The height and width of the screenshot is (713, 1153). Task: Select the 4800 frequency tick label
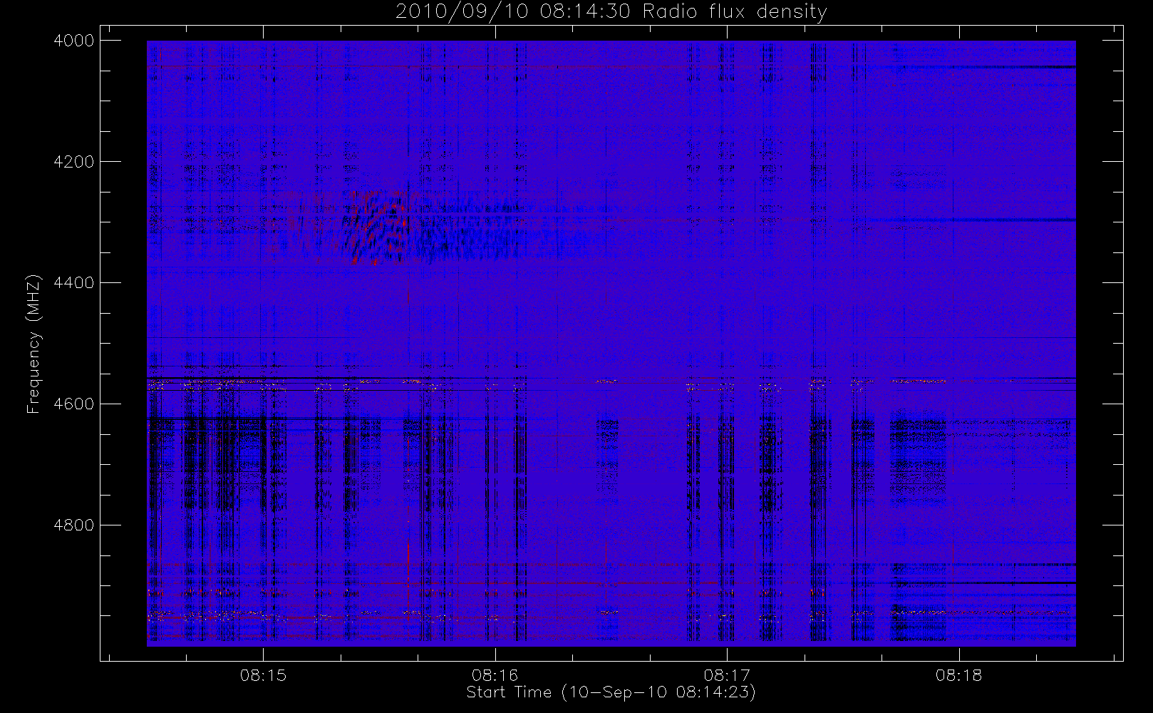click(74, 525)
